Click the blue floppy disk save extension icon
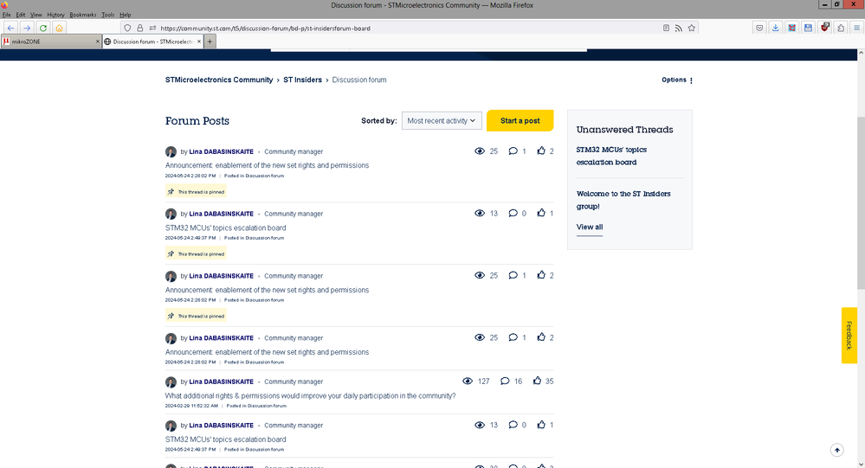865x468 pixels. [x=808, y=28]
